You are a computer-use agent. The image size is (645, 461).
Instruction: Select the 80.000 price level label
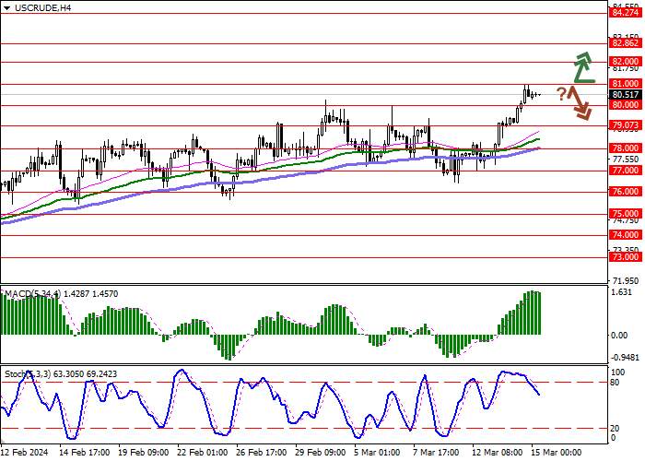(x=626, y=105)
